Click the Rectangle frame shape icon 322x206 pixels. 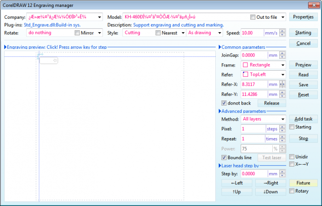tap(245, 65)
